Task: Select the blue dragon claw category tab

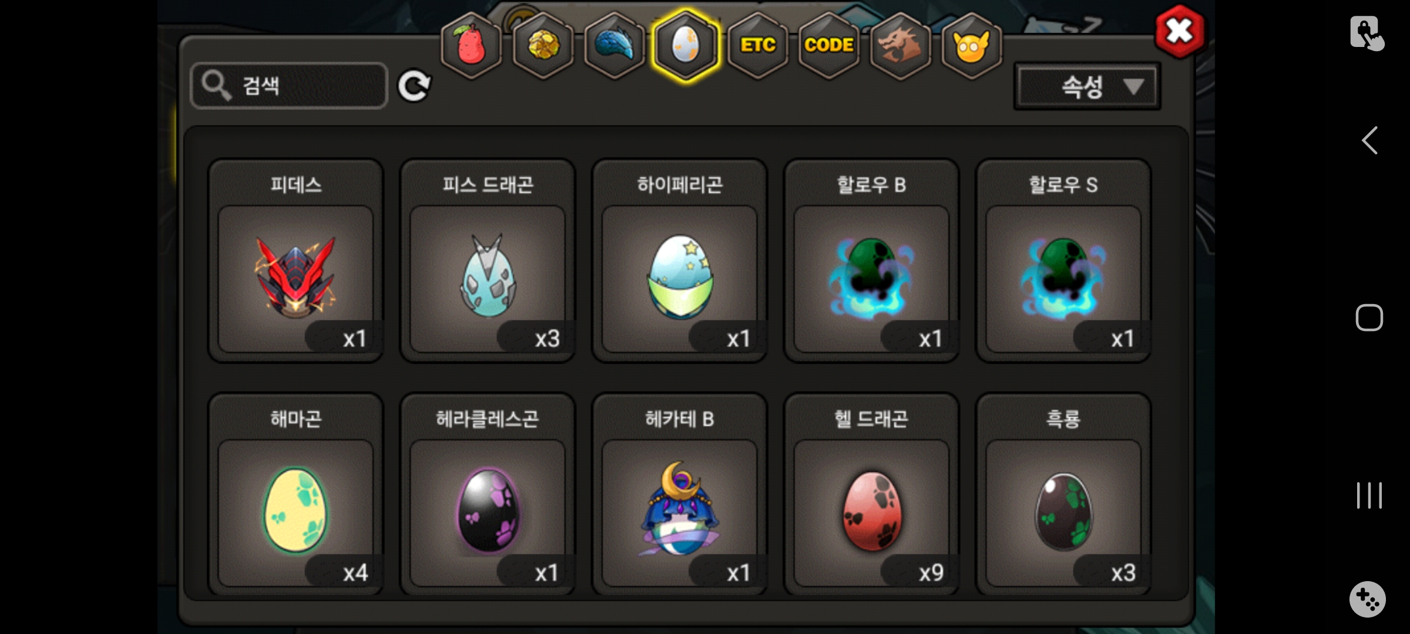Action: [615, 45]
